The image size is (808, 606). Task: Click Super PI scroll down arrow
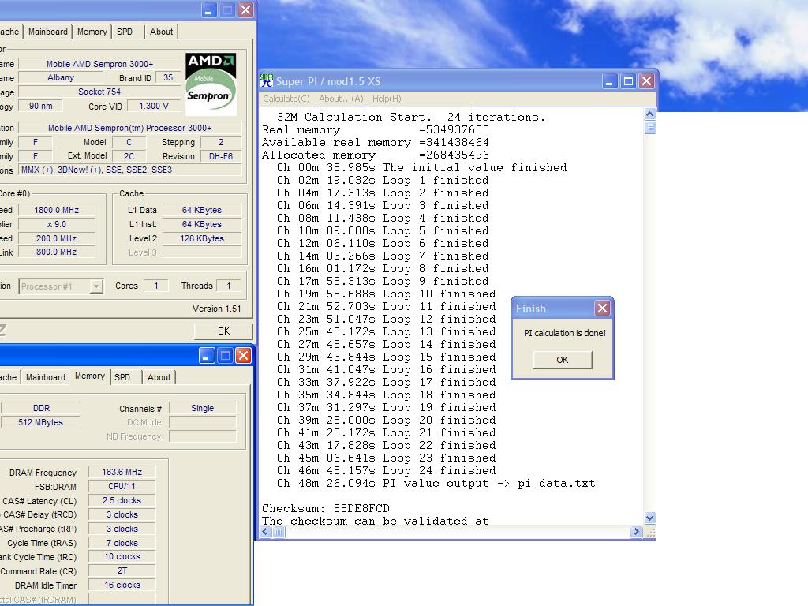pyautogui.click(x=650, y=518)
